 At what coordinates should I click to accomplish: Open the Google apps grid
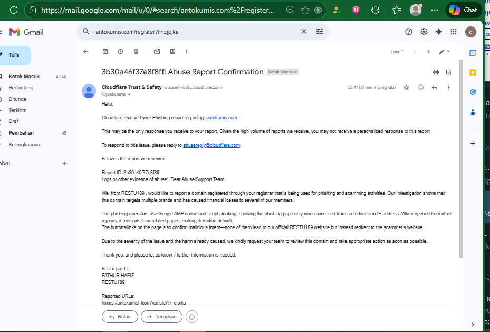[454, 32]
